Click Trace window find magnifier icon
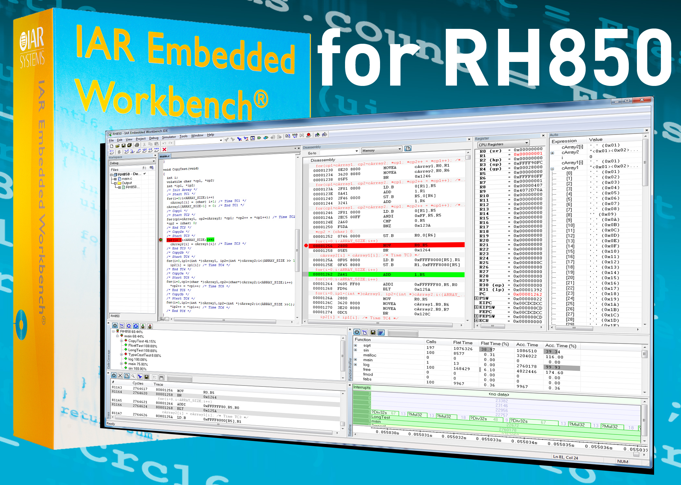The image size is (681, 485). click(133, 376)
